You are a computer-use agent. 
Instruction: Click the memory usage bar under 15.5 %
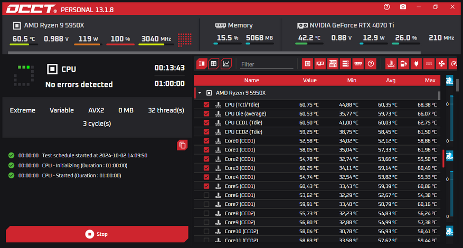click(x=228, y=44)
